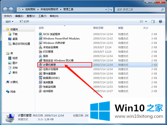Select the 计算机管理 shortcut icon
The image size is (167, 125).
(40, 65)
